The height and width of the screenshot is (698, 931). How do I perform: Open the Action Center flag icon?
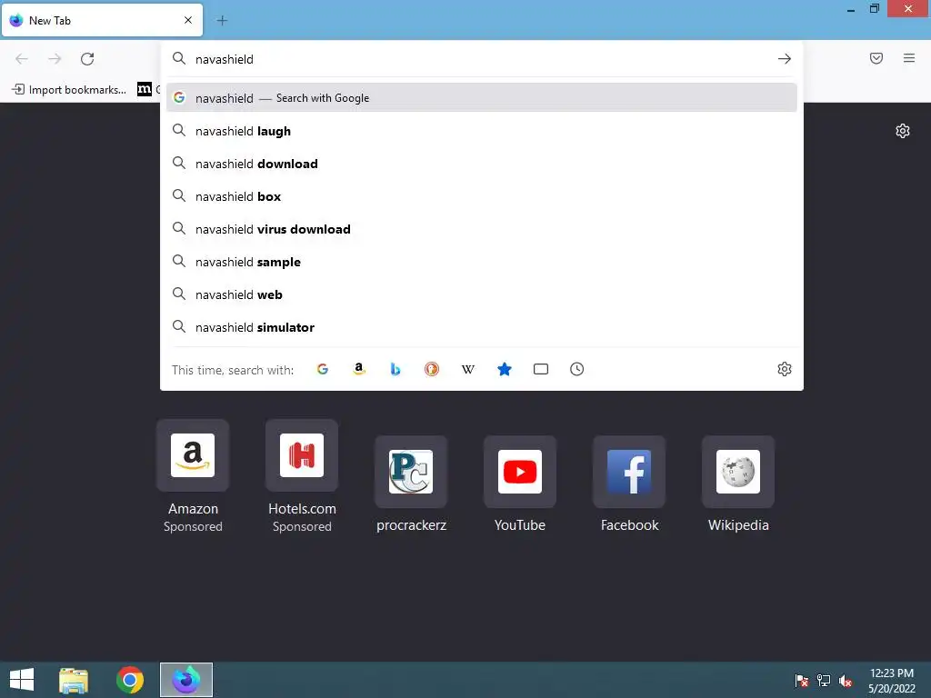click(x=802, y=681)
